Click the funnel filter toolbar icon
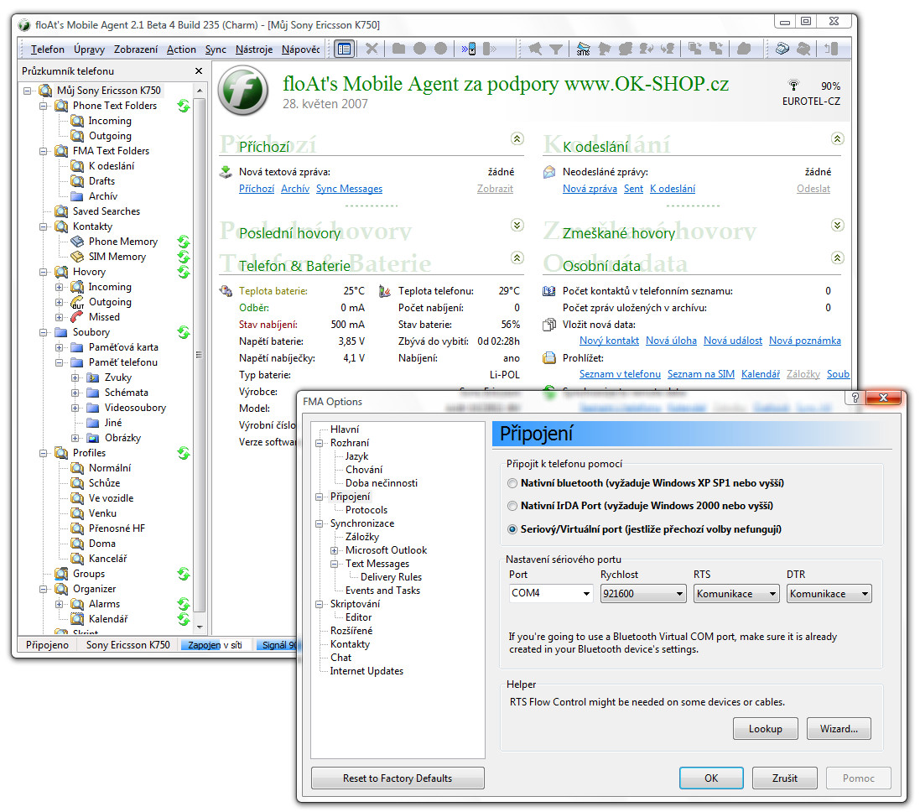Screen dimensions: 920x812 click(556, 49)
